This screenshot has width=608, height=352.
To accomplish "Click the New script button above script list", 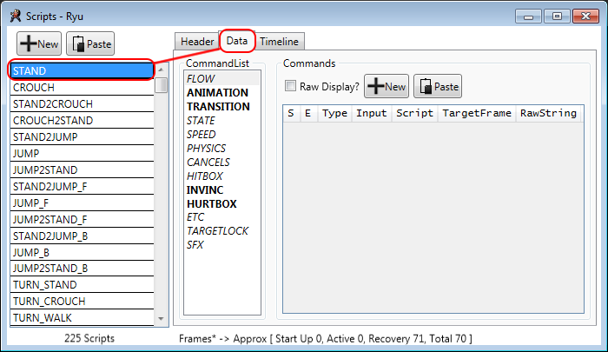I will [38, 43].
